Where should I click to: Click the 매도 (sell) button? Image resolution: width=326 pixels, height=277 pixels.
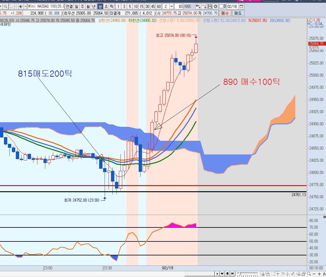[238, 13]
